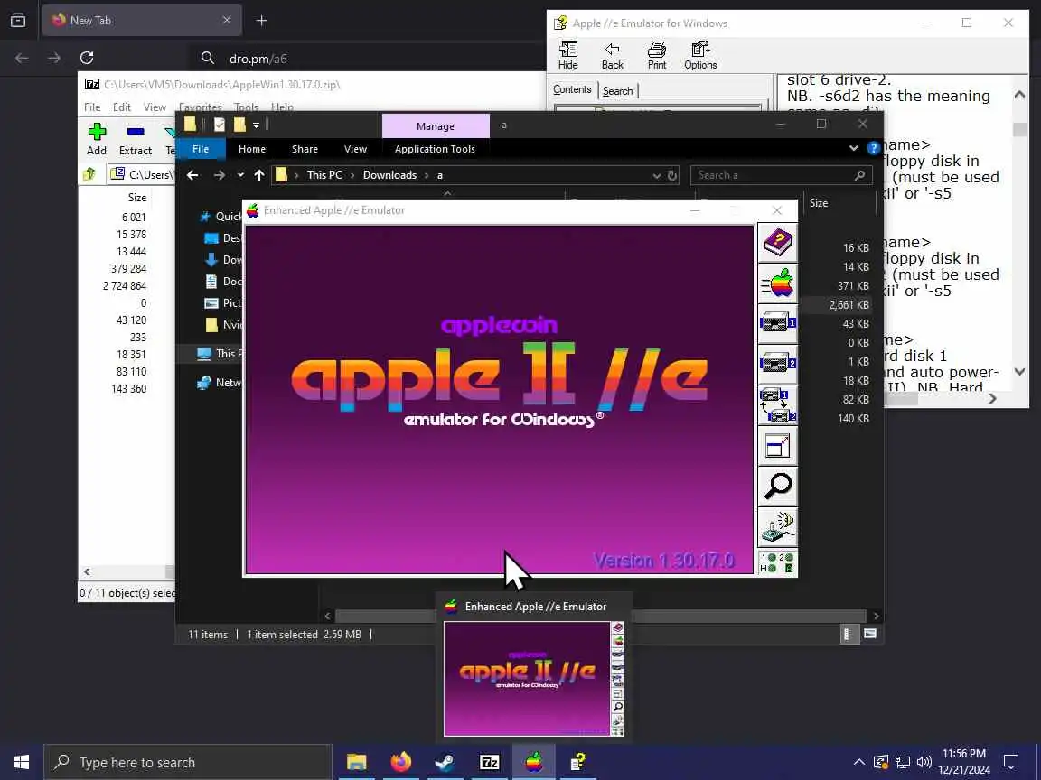Click This PC in Explorer address path

[324, 175]
